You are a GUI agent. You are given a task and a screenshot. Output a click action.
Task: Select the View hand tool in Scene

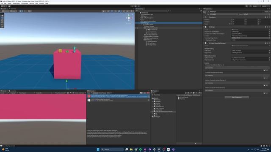click(x=2, y=16)
